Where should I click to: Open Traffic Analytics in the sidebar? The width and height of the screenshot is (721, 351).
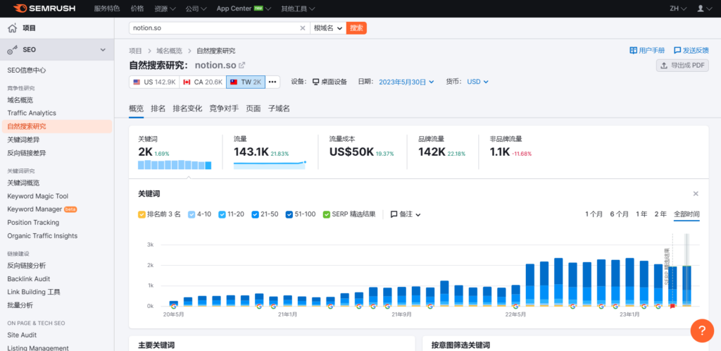(32, 113)
